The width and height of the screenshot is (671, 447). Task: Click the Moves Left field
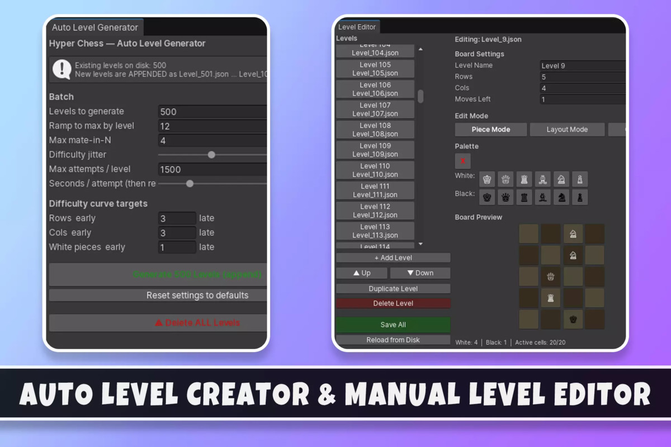point(583,99)
